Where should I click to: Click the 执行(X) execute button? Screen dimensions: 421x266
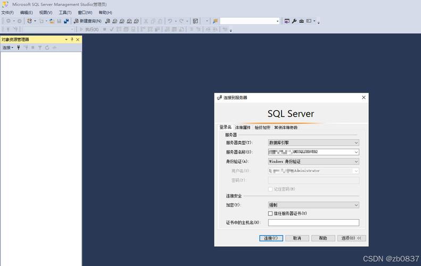(x=89, y=29)
